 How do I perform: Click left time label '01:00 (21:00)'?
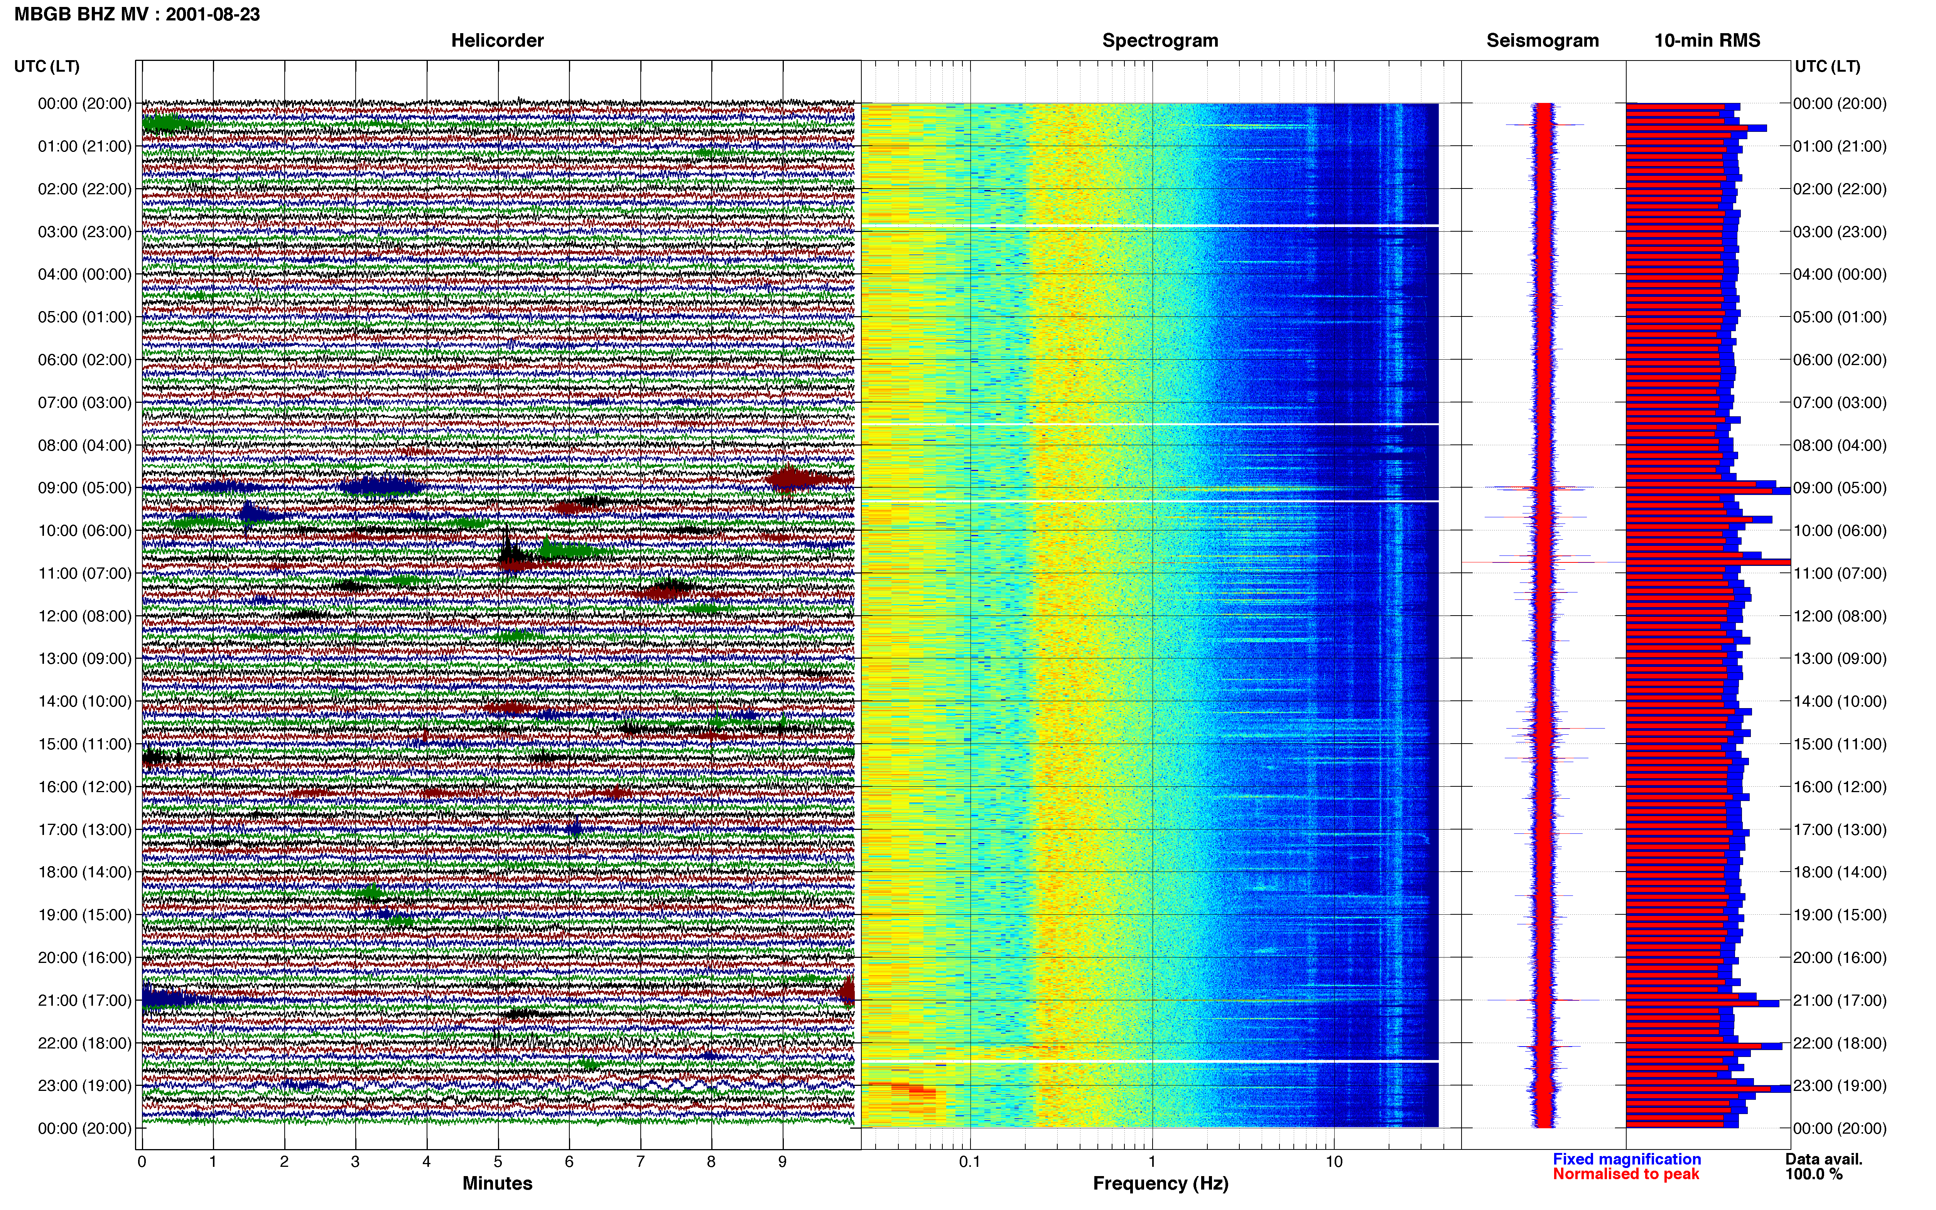[85, 146]
